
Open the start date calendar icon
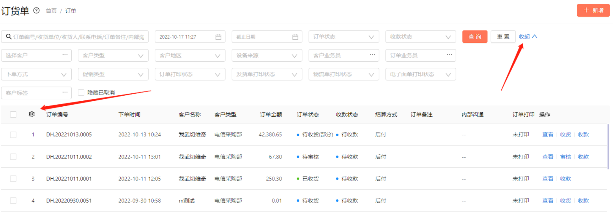(x=218, y=37)
